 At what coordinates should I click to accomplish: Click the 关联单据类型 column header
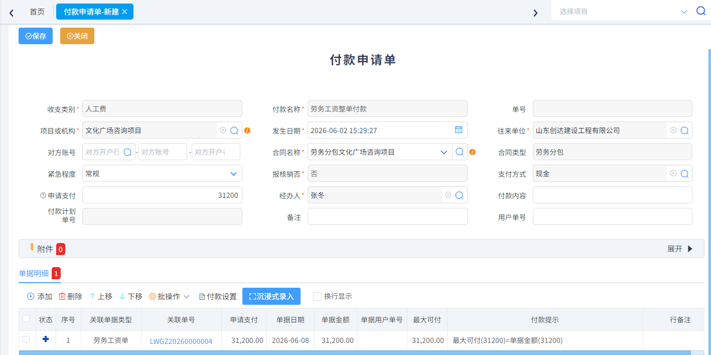point(111,319)
